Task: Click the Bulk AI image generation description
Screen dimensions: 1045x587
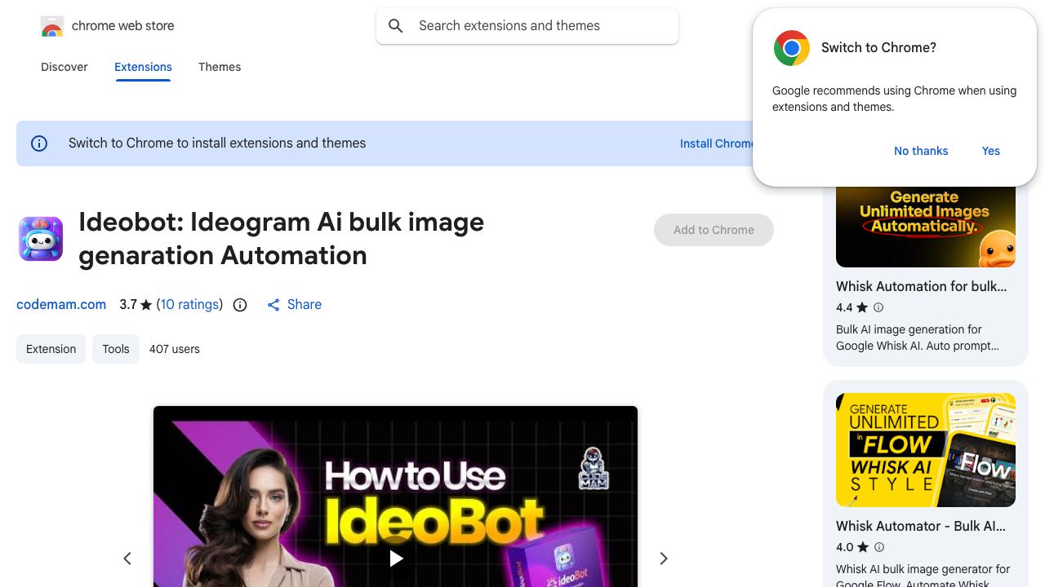Action: tap(918, 338)
